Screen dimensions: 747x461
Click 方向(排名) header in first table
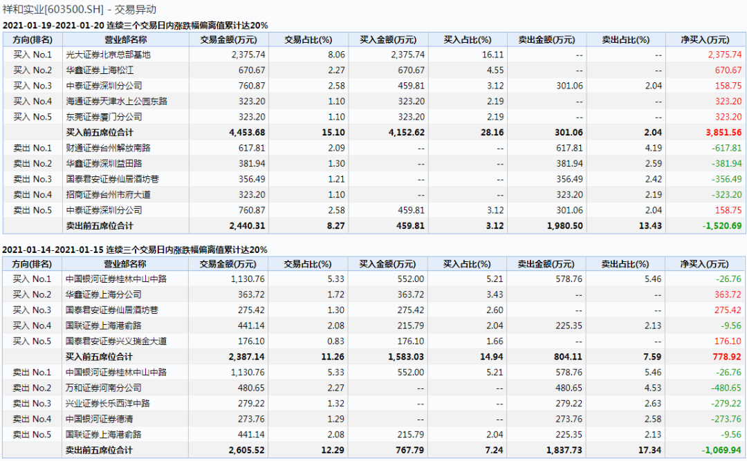click(33, 40)
